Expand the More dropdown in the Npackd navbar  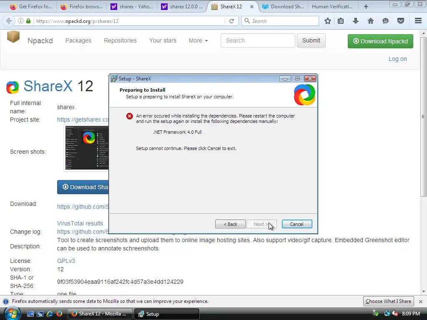coord(198,40)
